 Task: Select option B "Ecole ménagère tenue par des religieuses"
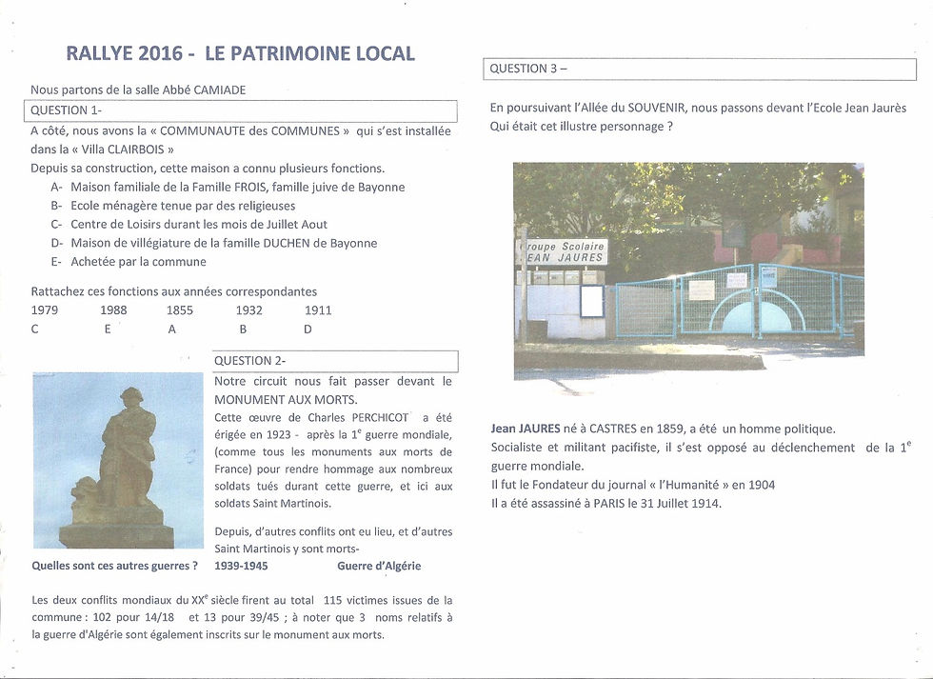click(x=173, y=206)
